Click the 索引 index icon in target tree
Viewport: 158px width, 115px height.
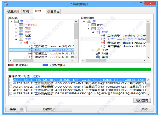98,57
